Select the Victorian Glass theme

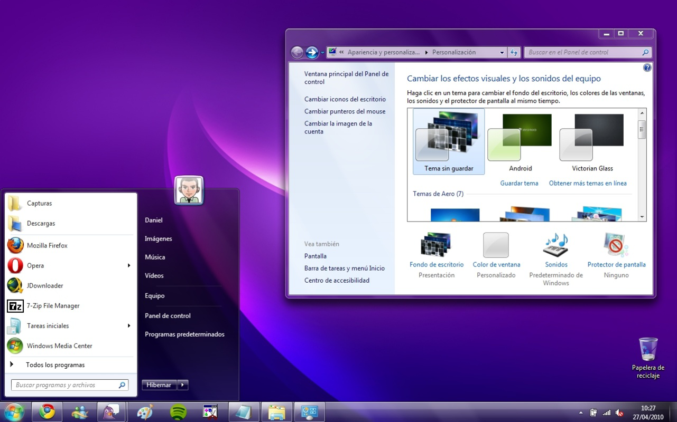[x=592, y=141]
